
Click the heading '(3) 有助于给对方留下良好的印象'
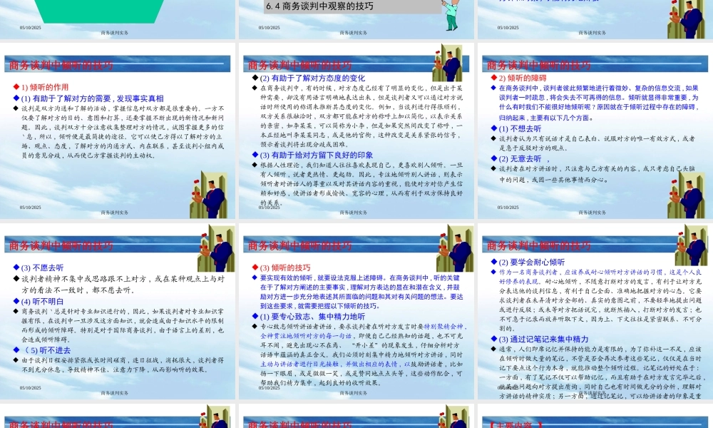click(x=317, y=155)
